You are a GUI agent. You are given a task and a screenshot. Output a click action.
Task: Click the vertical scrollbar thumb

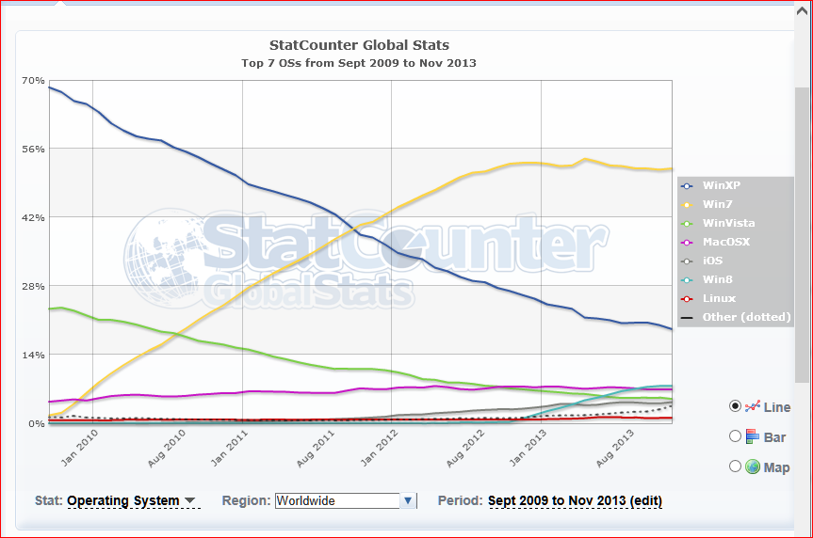[x=802, y=235]
